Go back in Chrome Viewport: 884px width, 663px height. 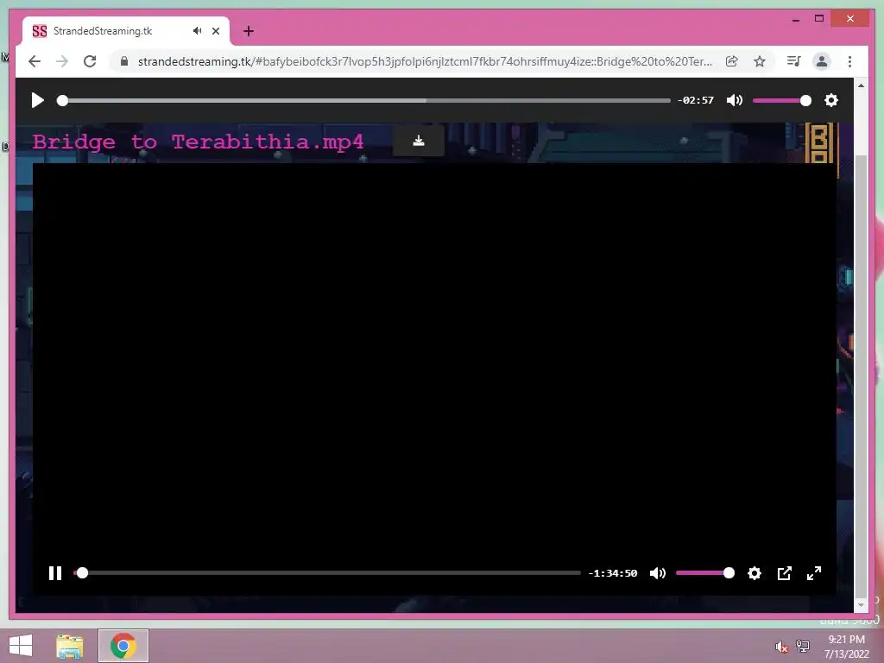pyautogui.click(x=35, y=61)
